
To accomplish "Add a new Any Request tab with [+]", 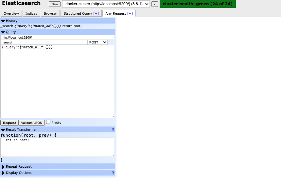I will (130, 14).
